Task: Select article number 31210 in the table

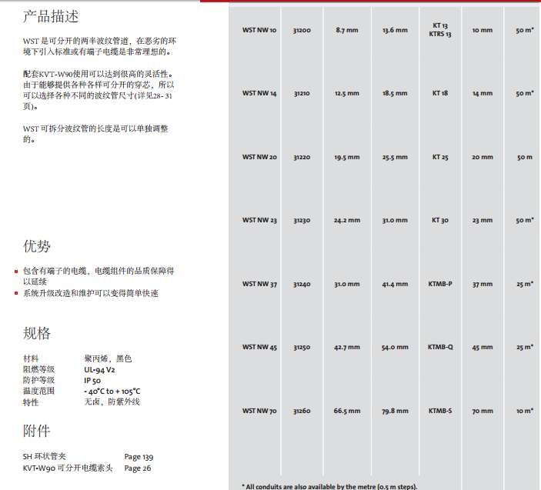Action: [x=302, y=93]
